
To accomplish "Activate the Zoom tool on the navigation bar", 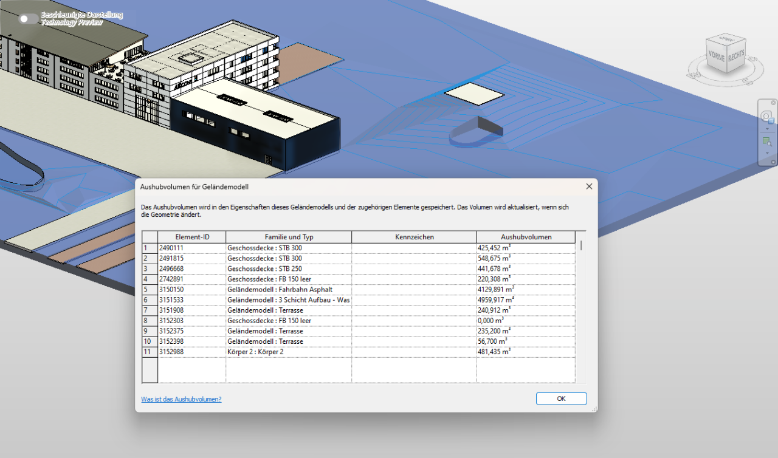I will coord(767,141).
